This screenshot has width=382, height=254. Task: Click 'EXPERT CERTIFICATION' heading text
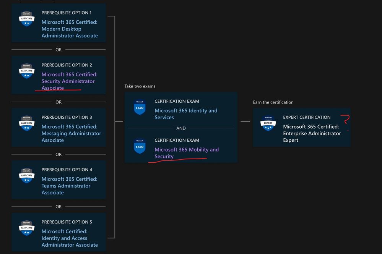click(307, 117)
